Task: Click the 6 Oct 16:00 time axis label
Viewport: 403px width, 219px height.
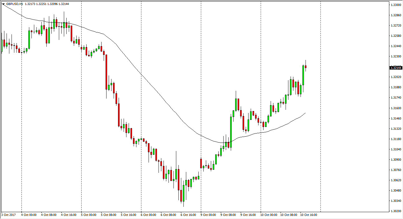Action: [x=188, y=215]
